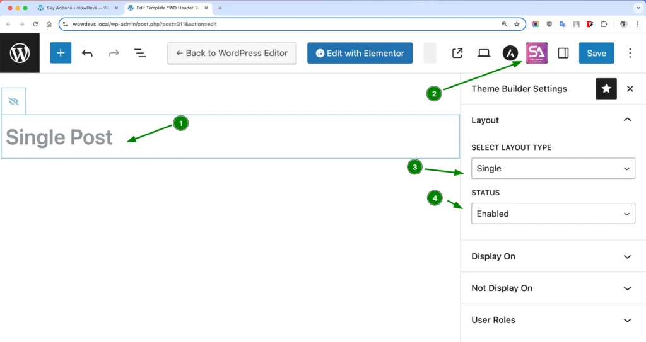The width and height of the screenshot is (646, 342).
Task: Click Edit with Elementor button
Action: pos(360,53)
